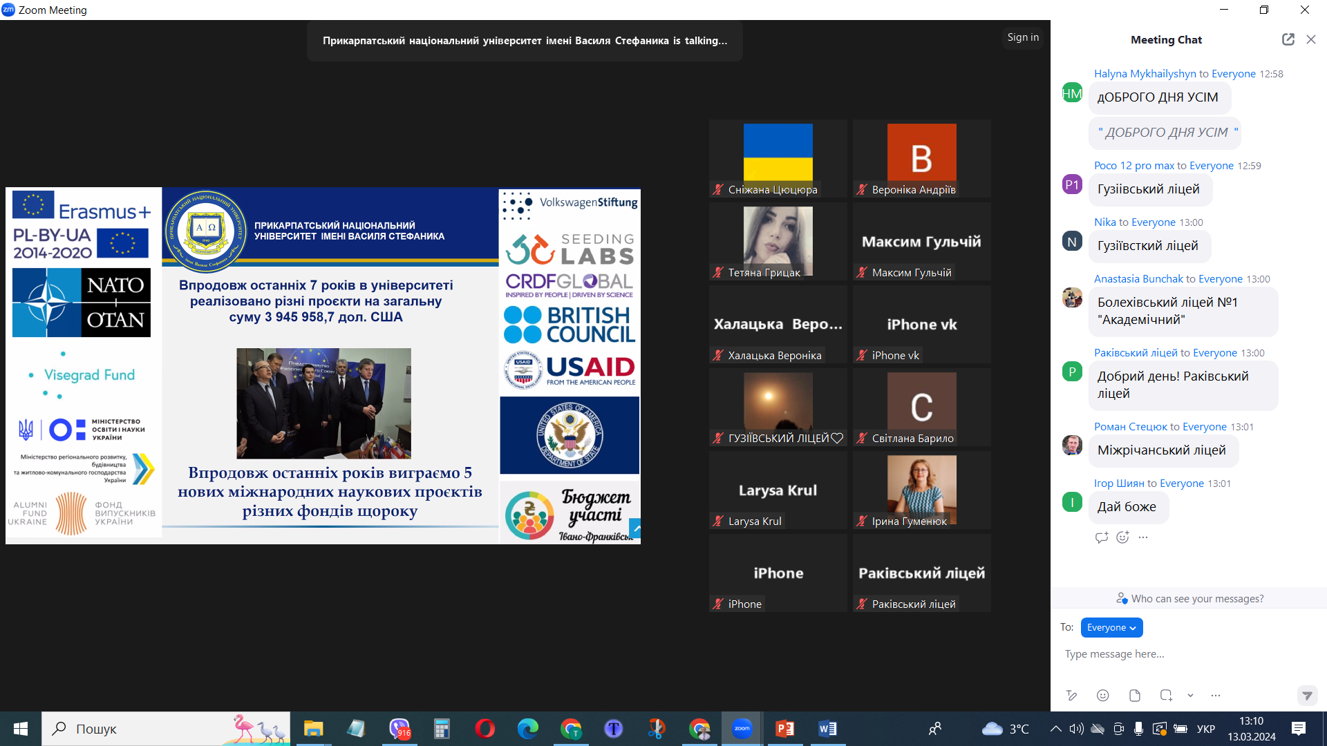Expand screenshot options chevron in chat toolbar
Screen dimensions: 1327x746
[1190, 696]
